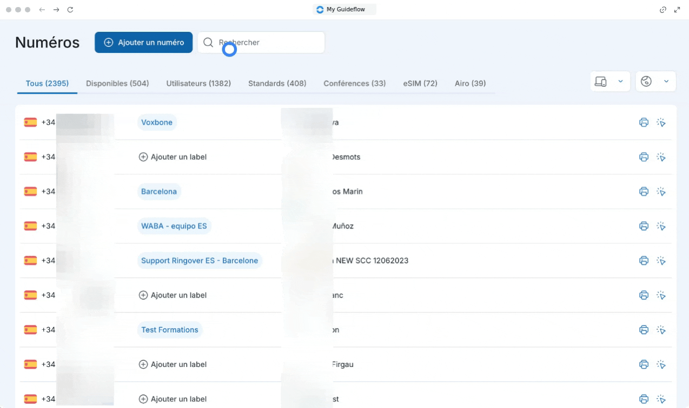Click the cursor-click icon in the Barcelona row
The width and height of the screenshot is (689, 408).
pos(661,192)
